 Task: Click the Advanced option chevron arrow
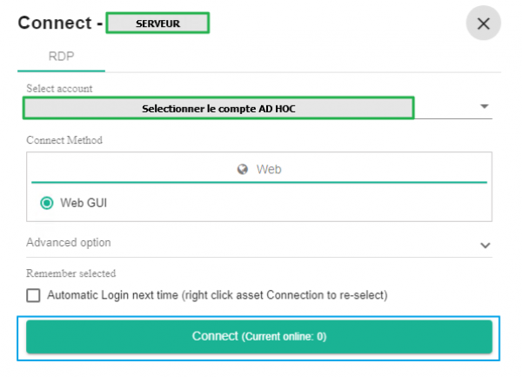click(485, 245)
